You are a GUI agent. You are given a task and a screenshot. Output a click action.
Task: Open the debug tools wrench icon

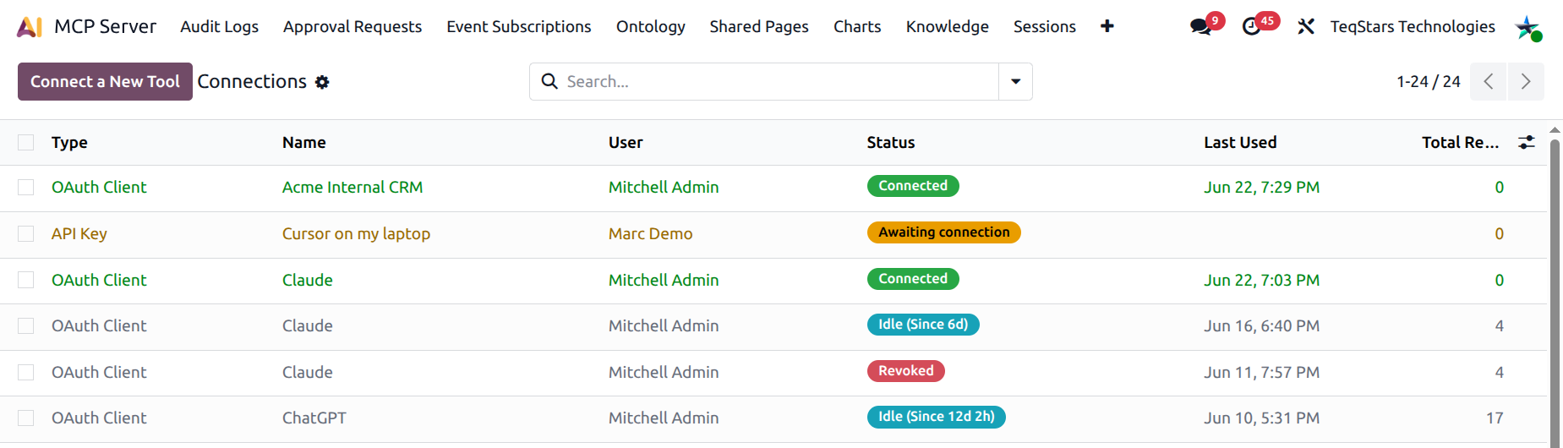coord(1306,27)
